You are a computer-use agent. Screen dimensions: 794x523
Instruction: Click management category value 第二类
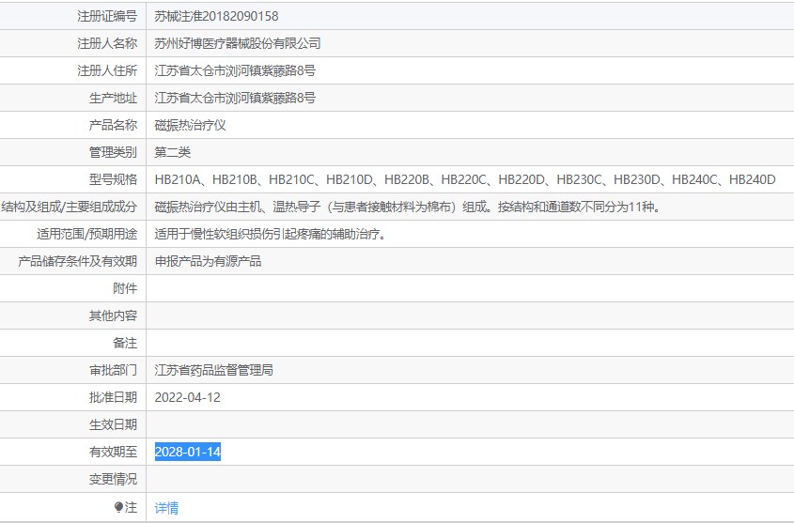(173, 152)
